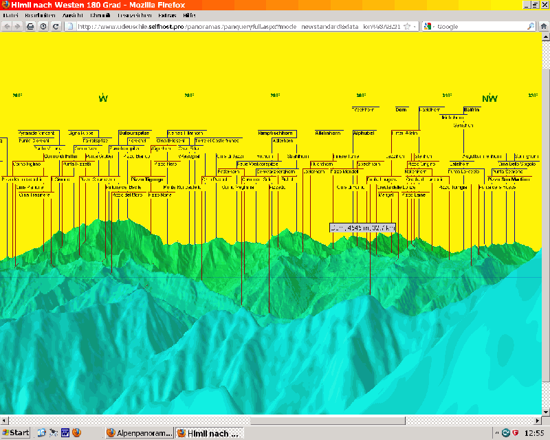
Task: Click the Alphubel peak label
Action: click(364, 133)
